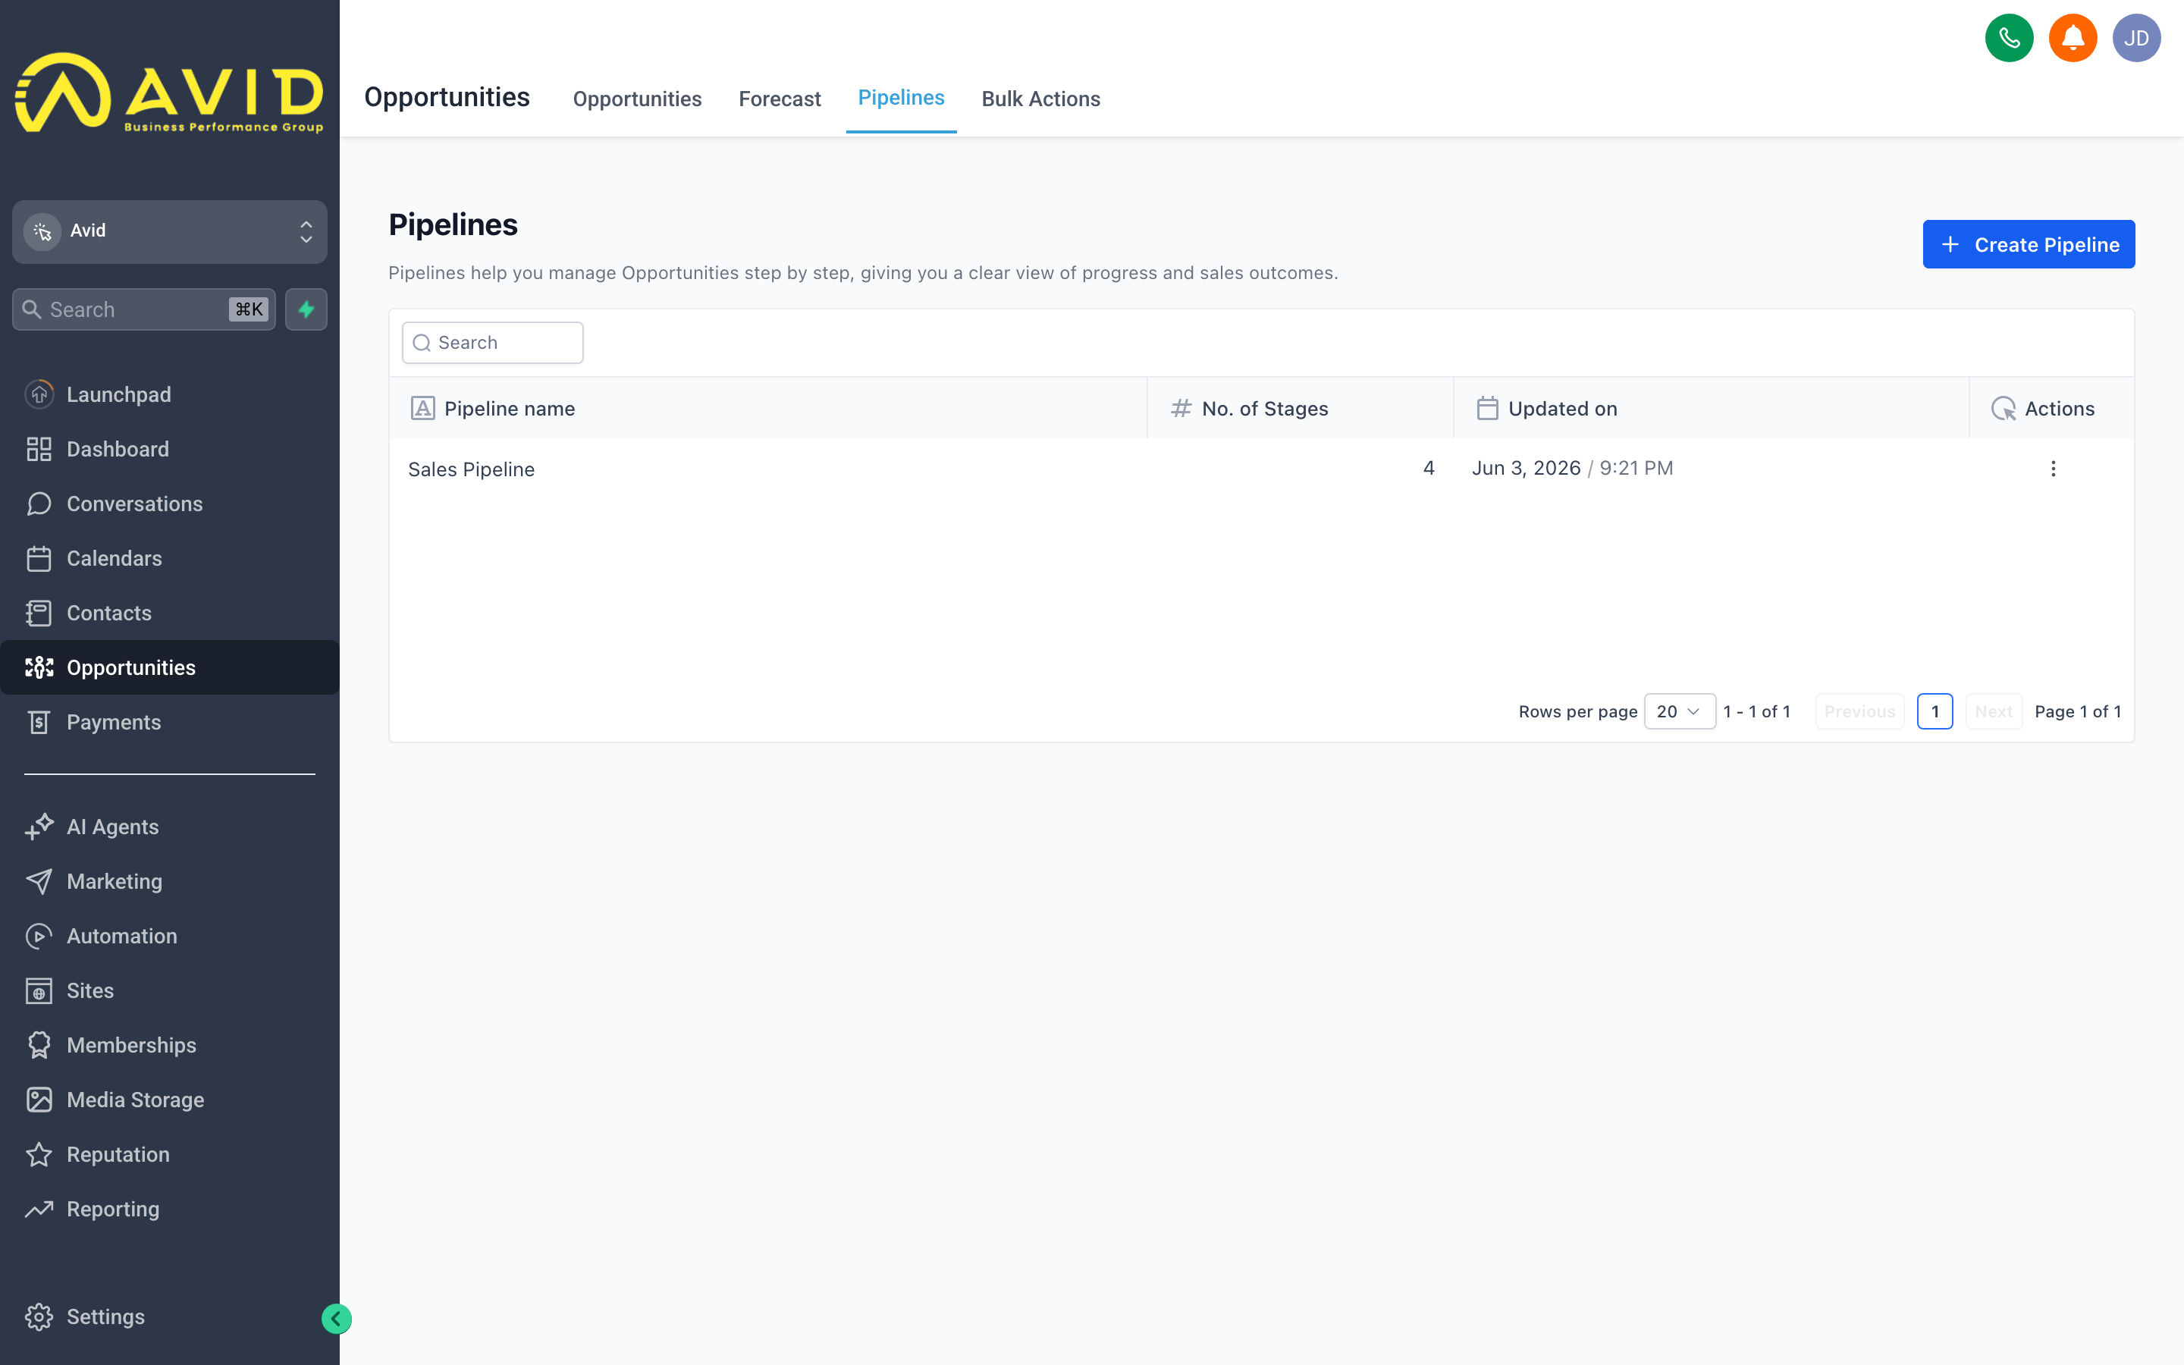Open Reporting in the sidebar
The height and width of the screenshot is (1365, 2184).
(170, 1209)
